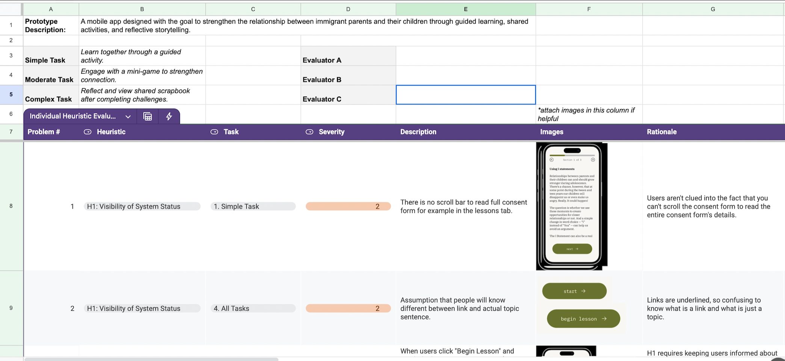Open the '4. All Tasks' dropdown chip

(x=253, y=308)
